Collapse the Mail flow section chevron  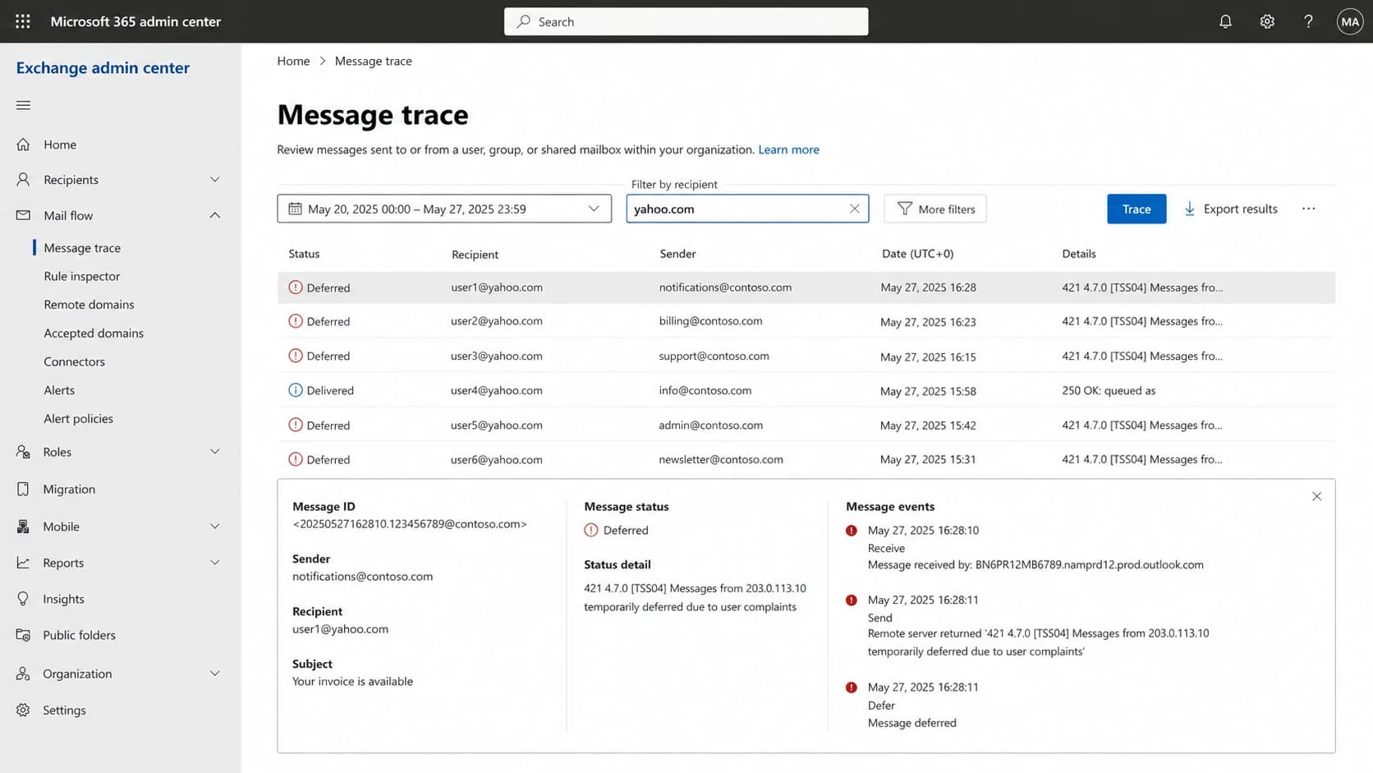tap(215, 215)
